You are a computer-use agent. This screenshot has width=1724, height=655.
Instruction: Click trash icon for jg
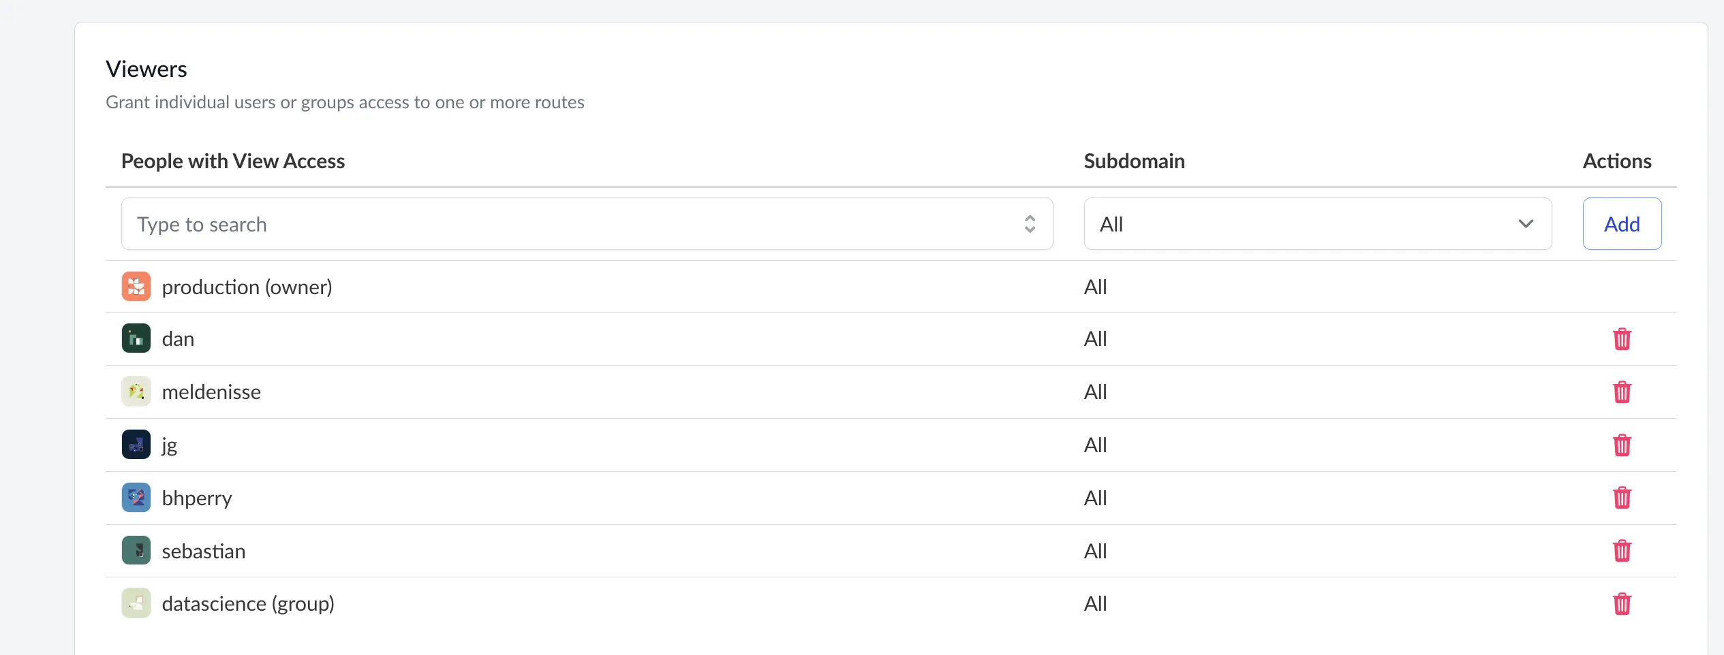tap(1622, 445)
